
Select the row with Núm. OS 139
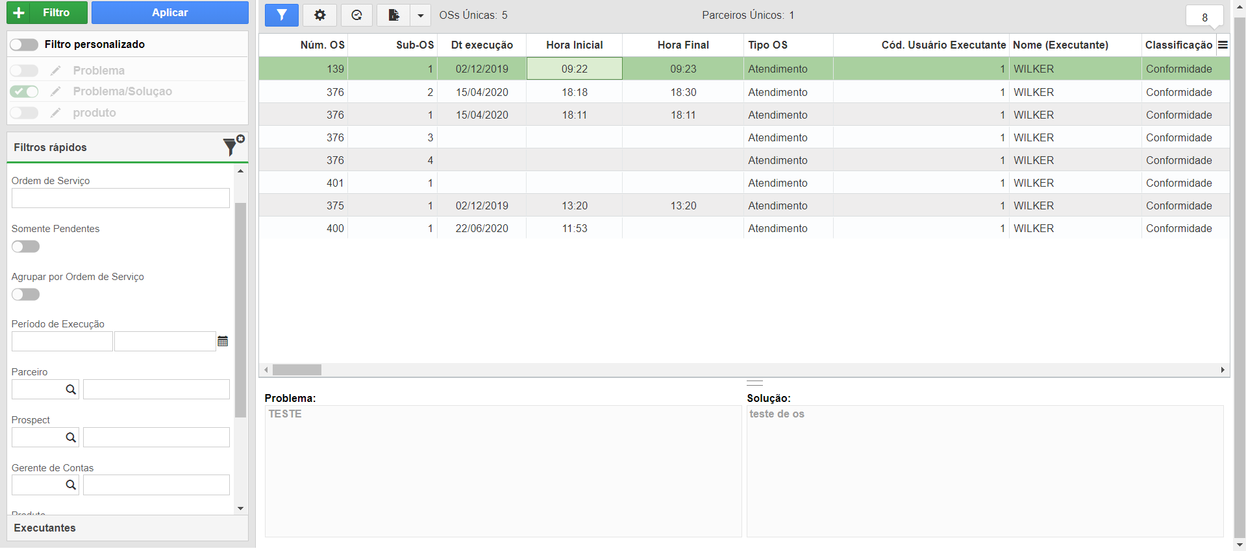click(744, 69)
